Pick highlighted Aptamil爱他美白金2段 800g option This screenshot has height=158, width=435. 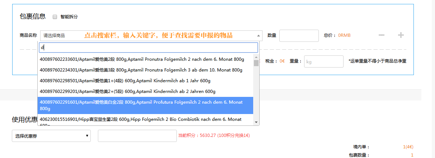click(x=146, y=105)
